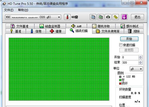
Task: Enable the 快速扫描 checkbox
Action: point(121,45)
